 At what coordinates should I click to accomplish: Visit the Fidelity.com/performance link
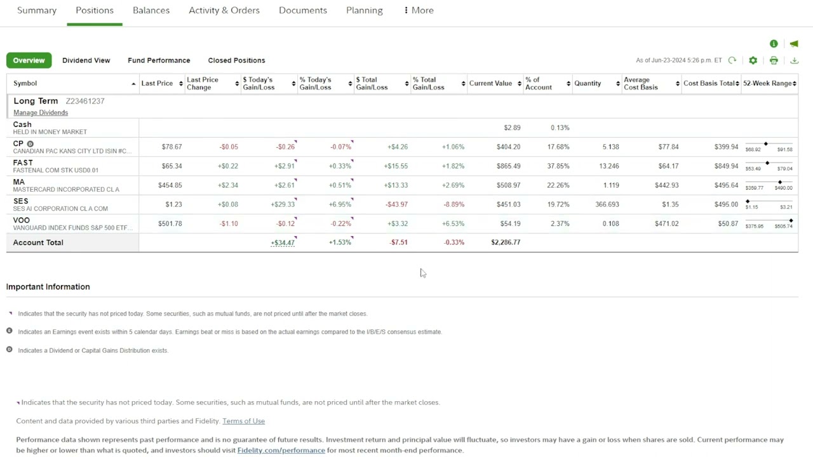point(281,450)
